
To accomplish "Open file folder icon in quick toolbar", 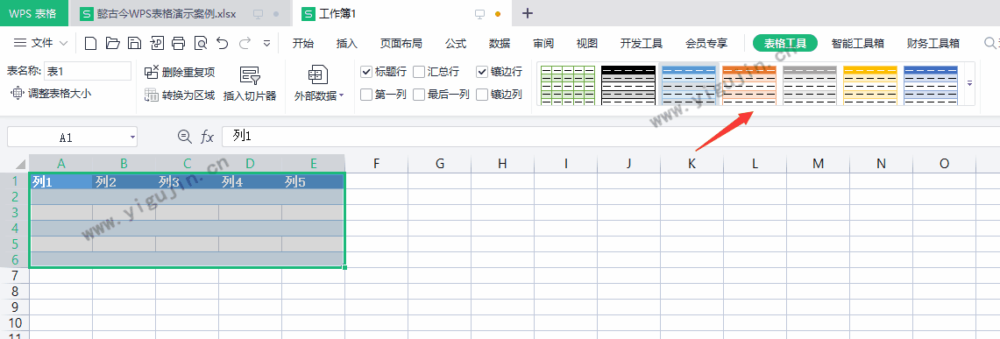I will (113, 43).
